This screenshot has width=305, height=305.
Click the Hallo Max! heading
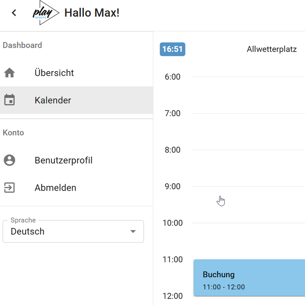92,13
